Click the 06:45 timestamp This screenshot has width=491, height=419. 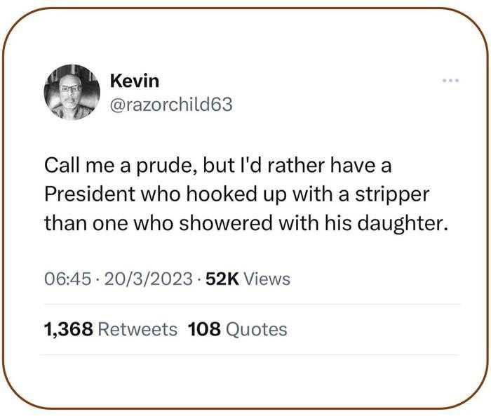67,279
